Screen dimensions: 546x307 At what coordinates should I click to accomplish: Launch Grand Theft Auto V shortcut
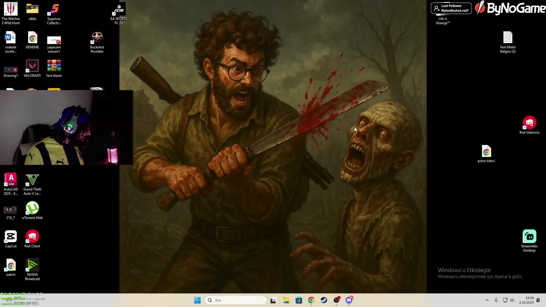click(32, 184)
